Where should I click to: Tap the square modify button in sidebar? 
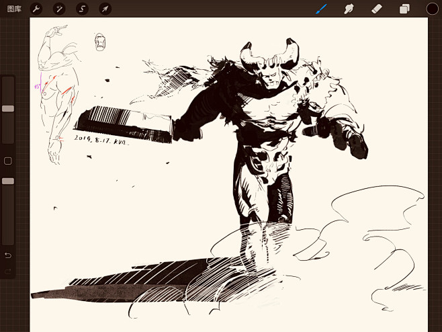[8, 161]
